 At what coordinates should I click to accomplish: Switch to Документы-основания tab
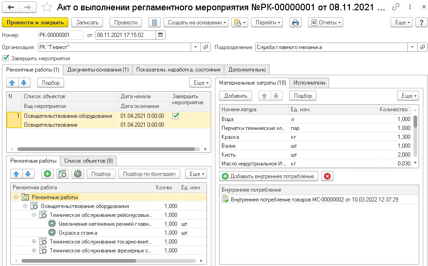coord(98,70)
